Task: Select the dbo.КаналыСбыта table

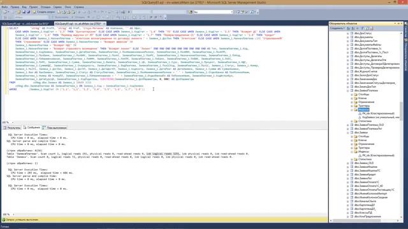Action: click(x=365, y=201)
